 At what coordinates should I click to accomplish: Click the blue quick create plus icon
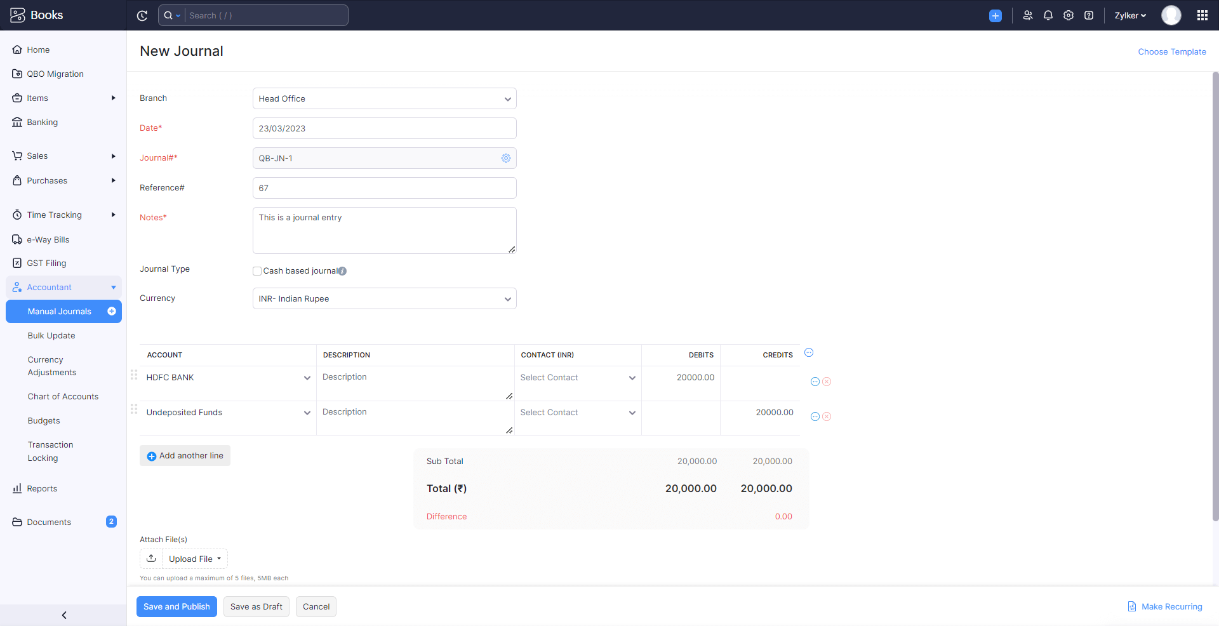click(995, 16)
